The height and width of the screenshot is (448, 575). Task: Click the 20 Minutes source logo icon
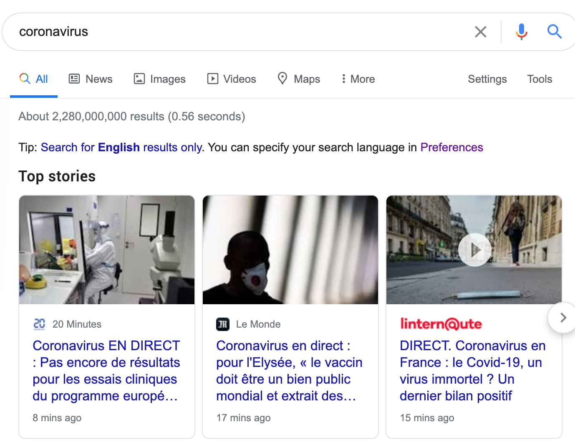pos(39,324)
